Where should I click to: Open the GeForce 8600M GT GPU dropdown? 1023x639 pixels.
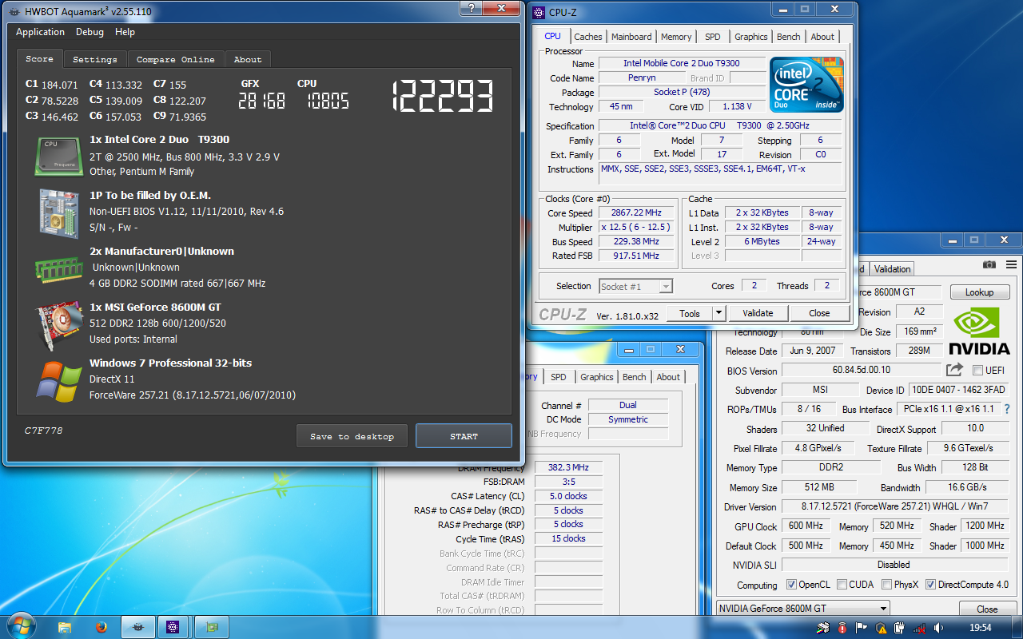click(802, 608)
